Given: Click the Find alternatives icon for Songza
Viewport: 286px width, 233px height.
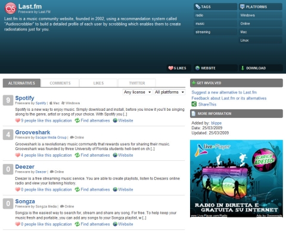Looking at the screenshot, I should 77,224.
